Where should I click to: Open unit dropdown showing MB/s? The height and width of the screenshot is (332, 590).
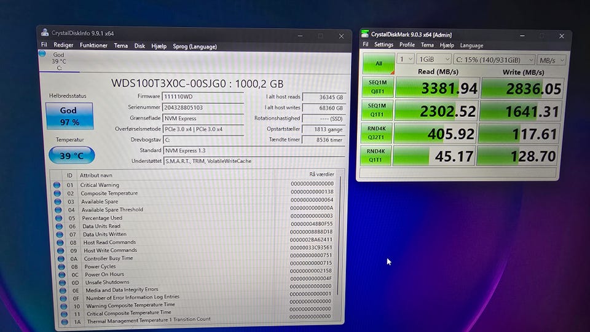pyautogui.click(x=551, y=60)
